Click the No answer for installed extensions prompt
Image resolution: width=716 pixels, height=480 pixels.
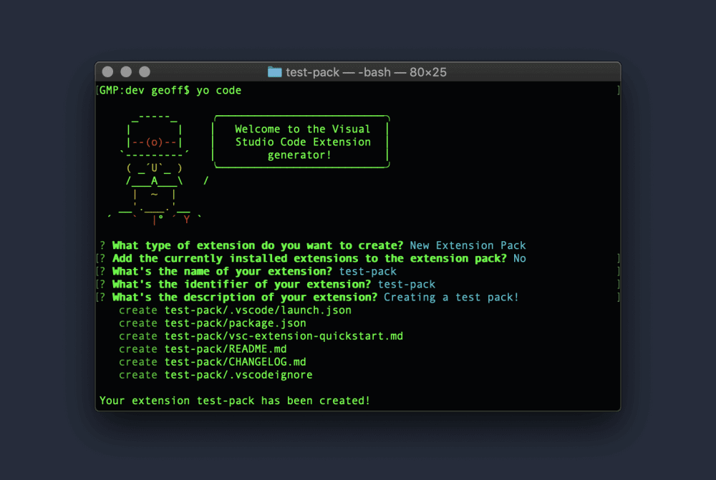pyautogui.click(x=520, y=258)
